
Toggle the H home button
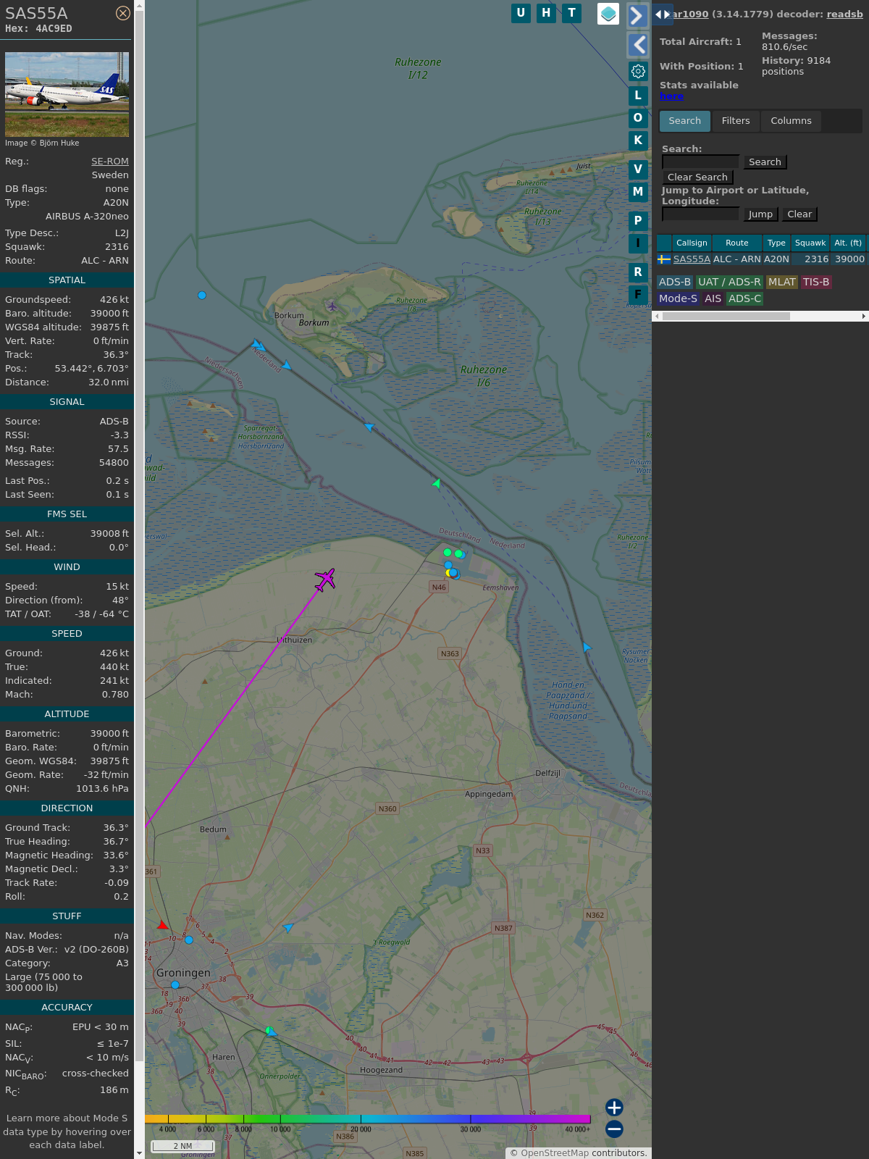[x=546, y=13]
